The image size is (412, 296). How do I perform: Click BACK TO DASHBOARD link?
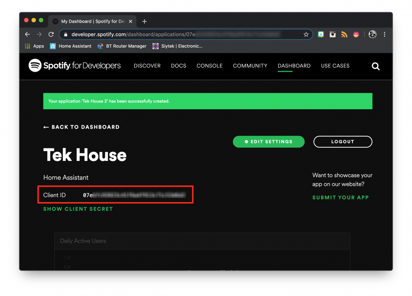(81, 127)
